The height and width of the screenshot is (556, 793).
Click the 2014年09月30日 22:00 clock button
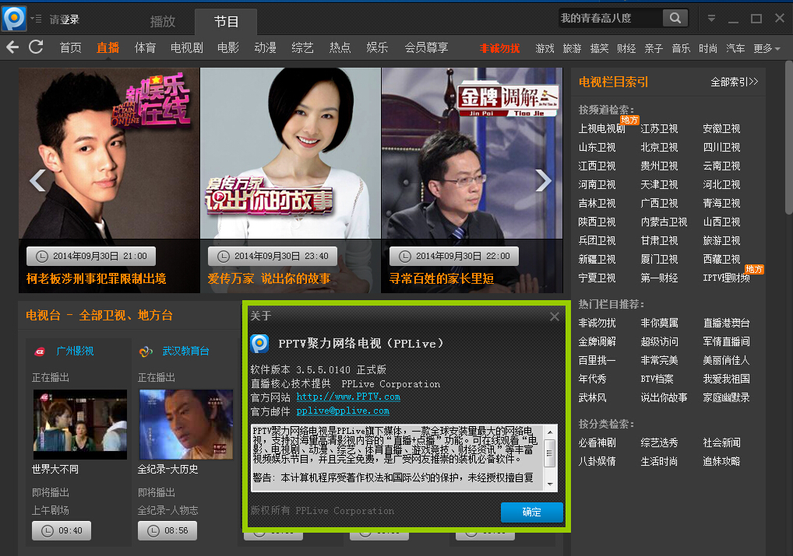454,257
